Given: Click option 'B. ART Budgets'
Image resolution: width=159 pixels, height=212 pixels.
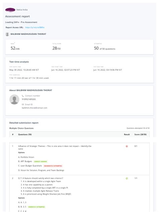Looking at the screenshot, I should click(x=25, y=161).
